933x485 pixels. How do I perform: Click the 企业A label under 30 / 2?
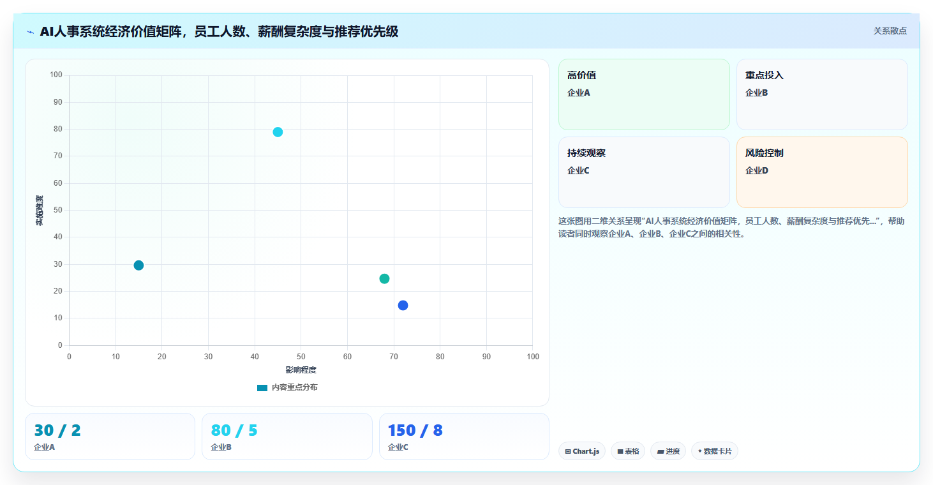coord(44,447)
